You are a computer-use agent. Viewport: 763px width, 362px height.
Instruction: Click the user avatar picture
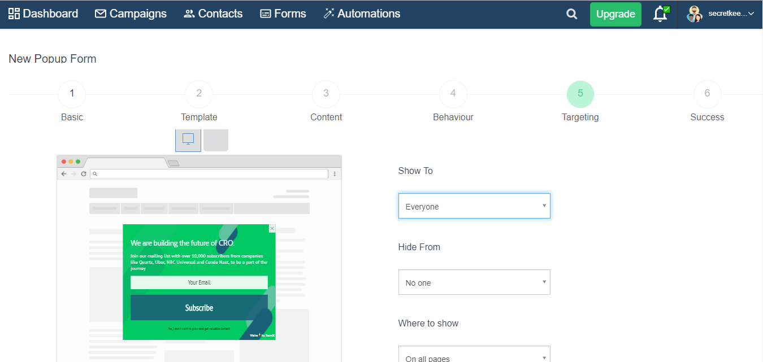tap(695, 14)
